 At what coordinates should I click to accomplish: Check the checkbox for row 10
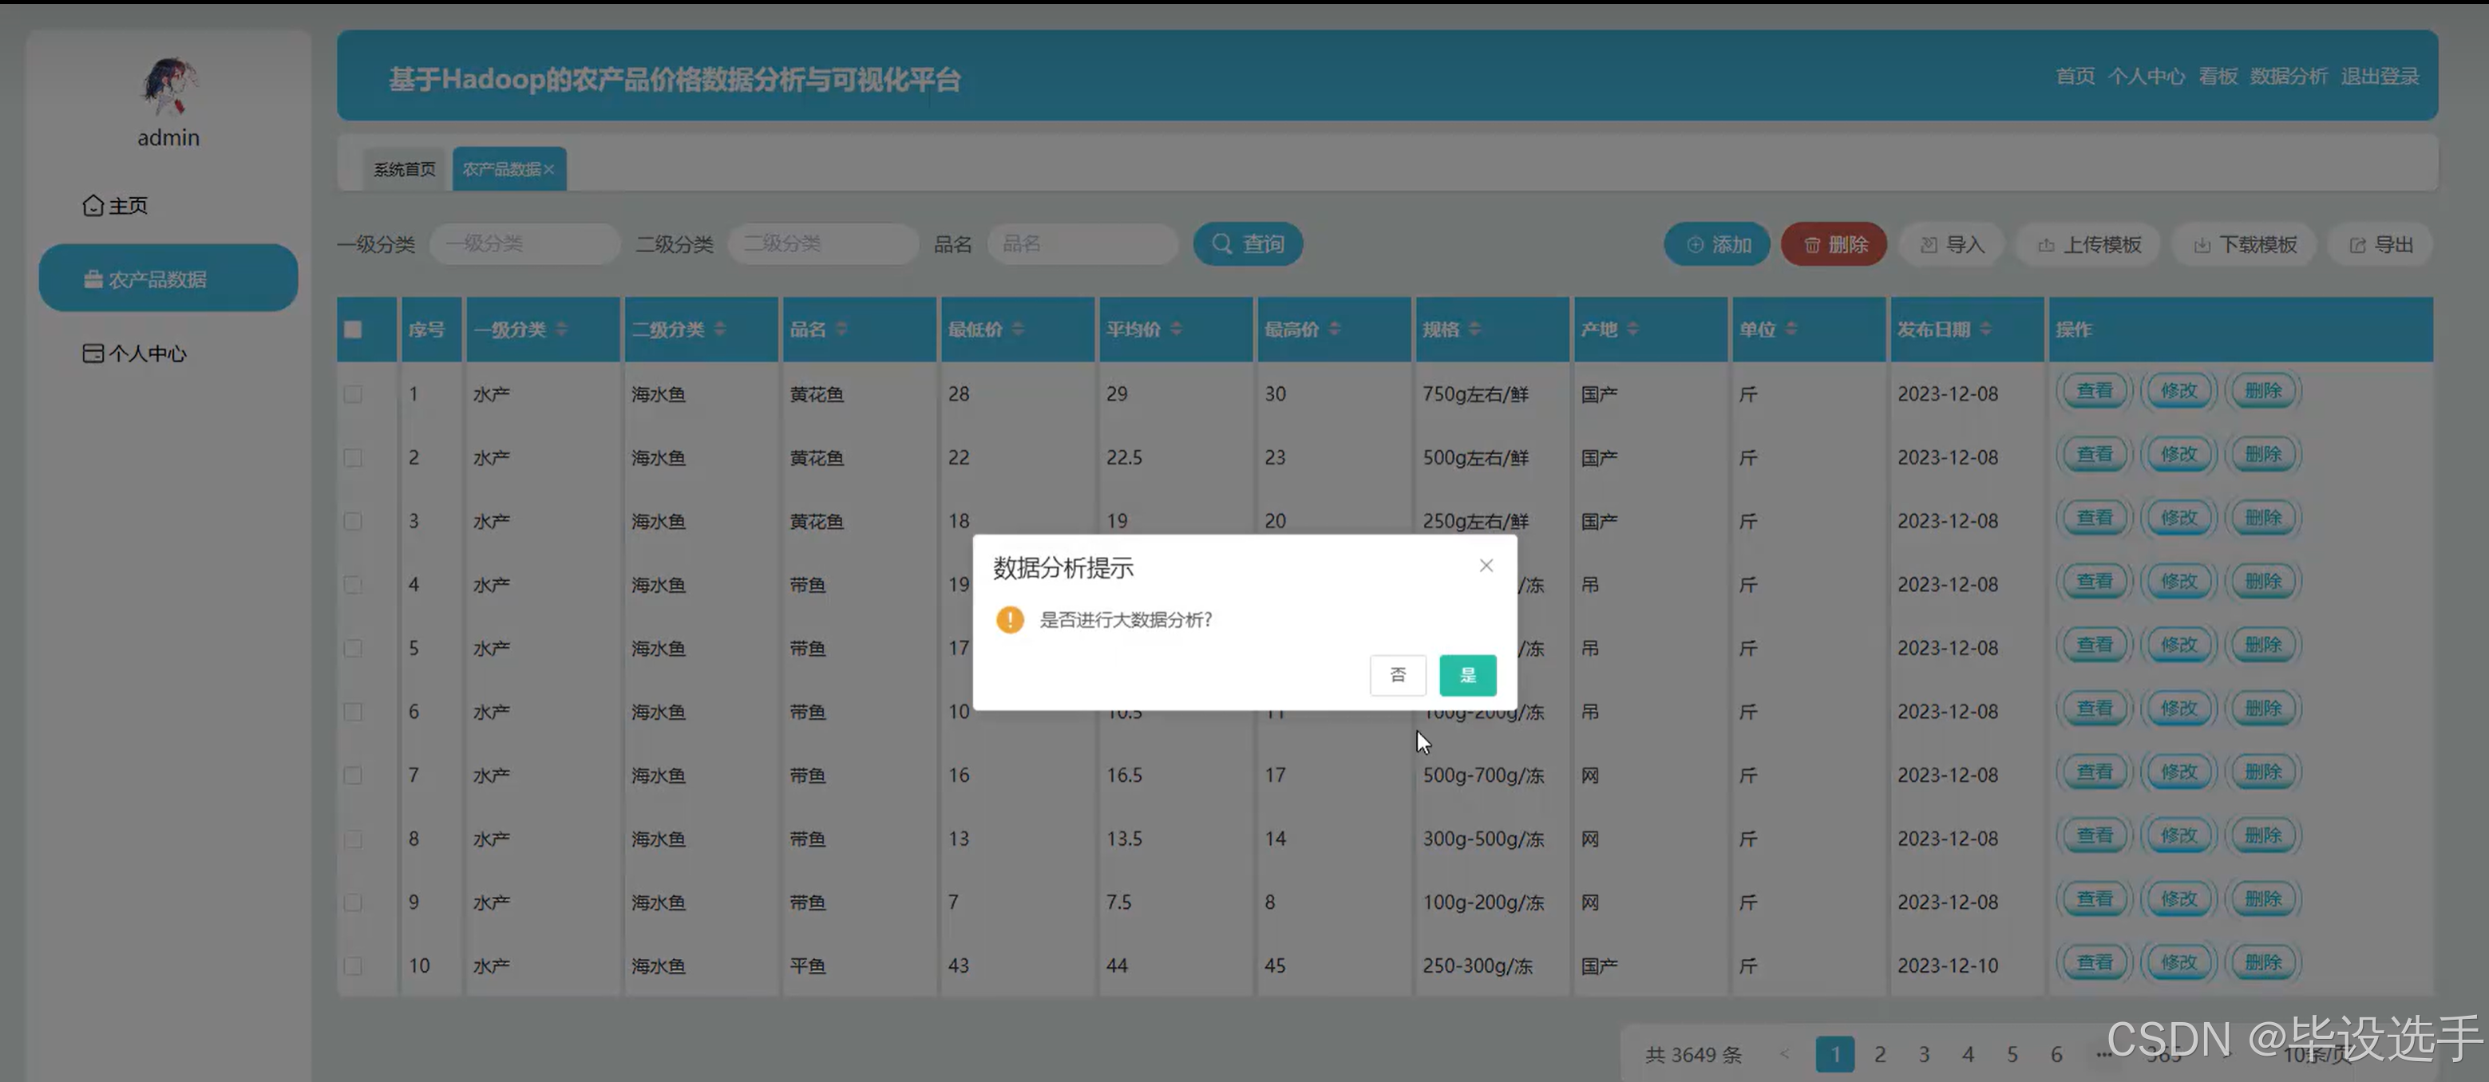click(x=353, y=966)
